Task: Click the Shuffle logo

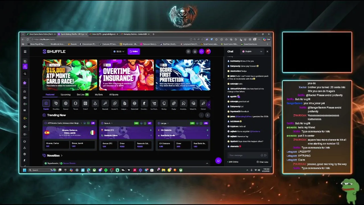Action: [x=54, y=52]
